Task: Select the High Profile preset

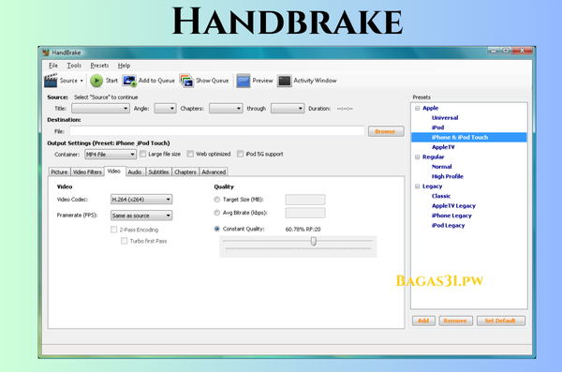Action: (448, 176)
